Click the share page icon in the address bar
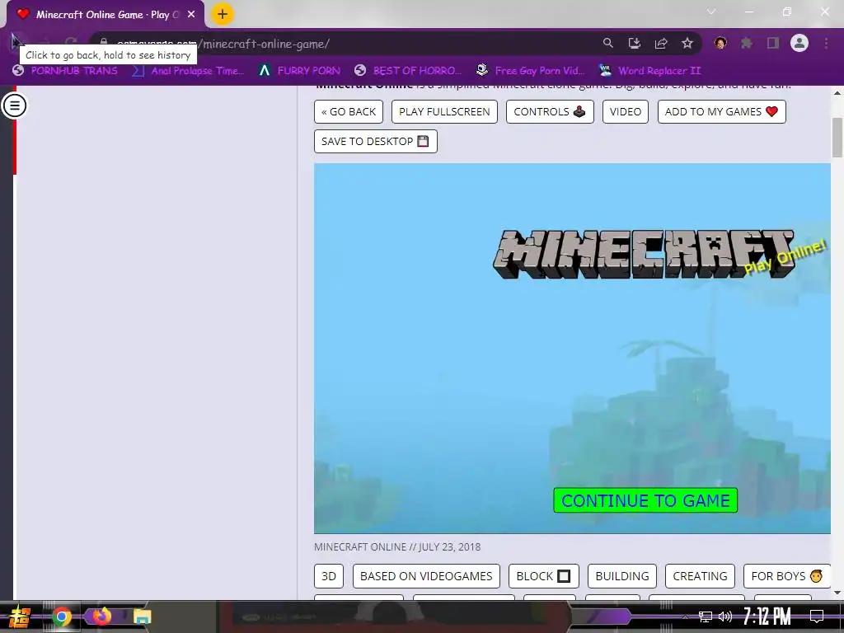Image resolution: width=844 pixels, height=633 pixels. [x=661, y=43]
